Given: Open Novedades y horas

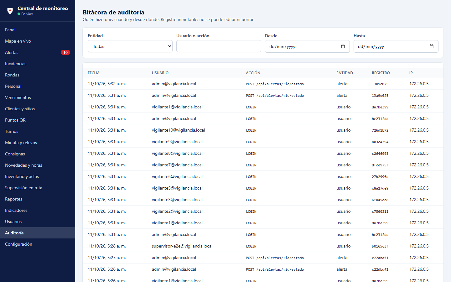Looking at the screenshot, I should 38,165.
